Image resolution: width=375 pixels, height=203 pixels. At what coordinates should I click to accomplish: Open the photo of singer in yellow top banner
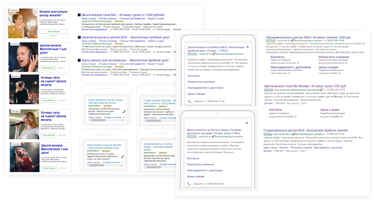[x=23, y=23]
